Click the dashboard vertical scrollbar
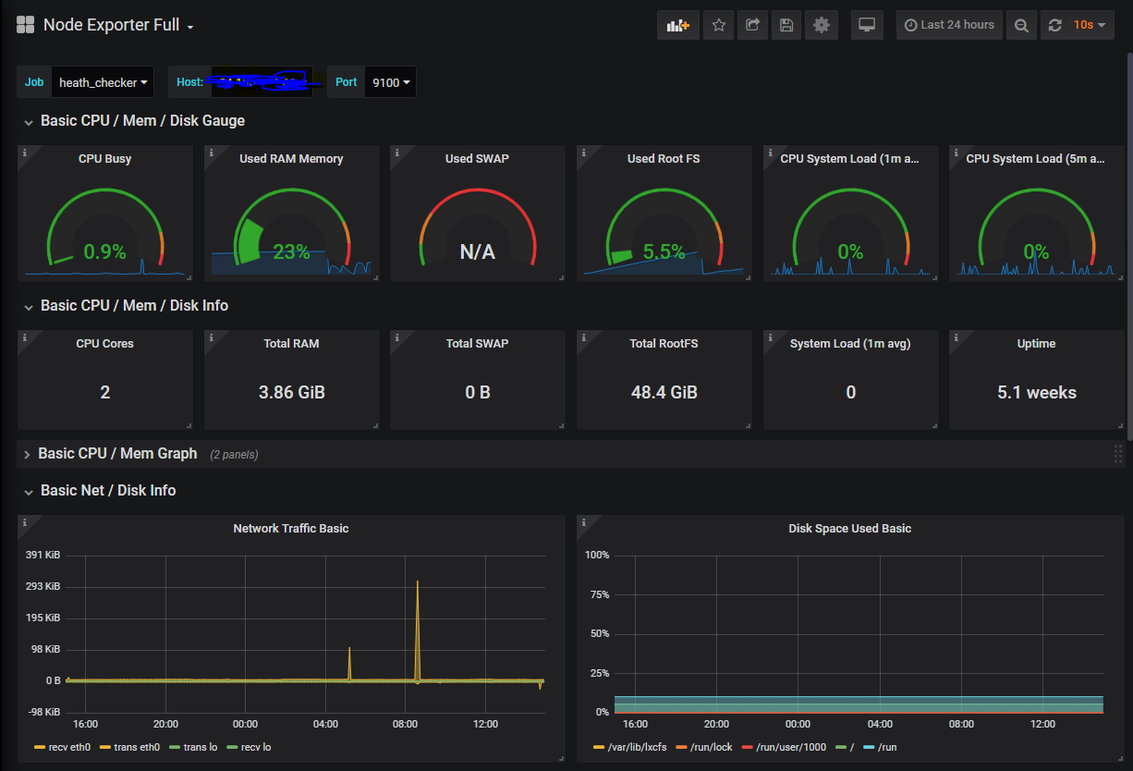This screenshot has height=771, width=1133. point(1128,245)
